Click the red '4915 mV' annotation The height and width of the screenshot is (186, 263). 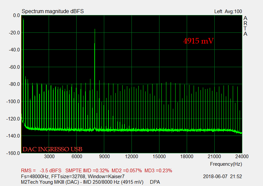(199, 41)
